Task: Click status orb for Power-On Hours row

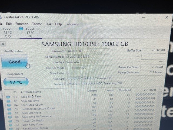Action: pyautogui.click(x=10, y=121)
